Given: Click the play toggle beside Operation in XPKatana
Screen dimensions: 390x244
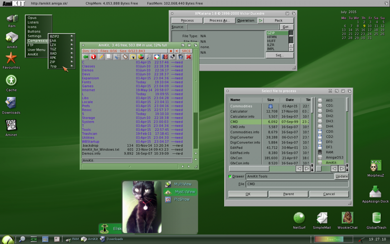Looking at the screenshot, I should [x=261, y=20].
